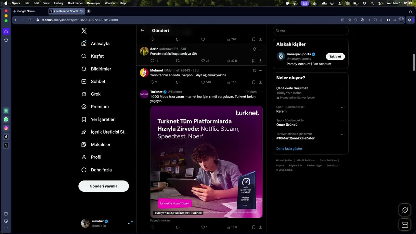Click Daha fazla göster link
Viewport: 416px width, 234px height.
tap(289, 149)
